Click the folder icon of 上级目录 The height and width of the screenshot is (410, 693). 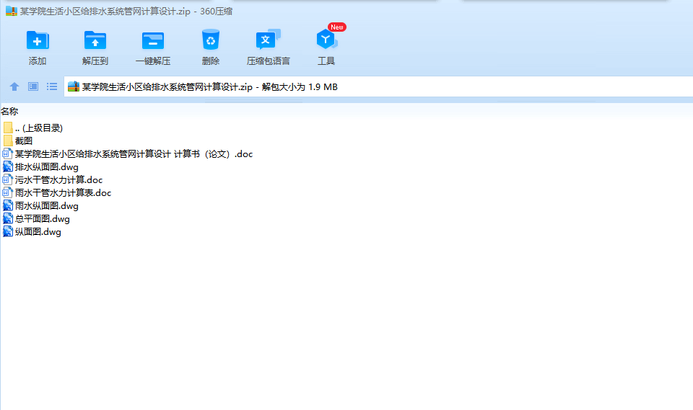(8, 128)
